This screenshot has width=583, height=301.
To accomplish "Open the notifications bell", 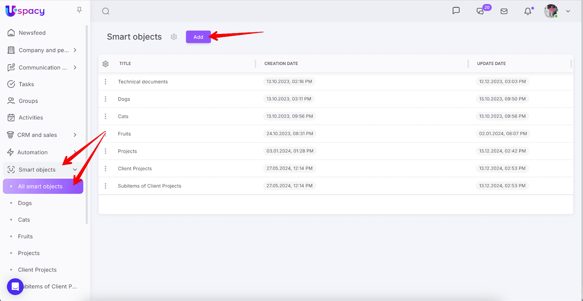I will tap(528, 11).
